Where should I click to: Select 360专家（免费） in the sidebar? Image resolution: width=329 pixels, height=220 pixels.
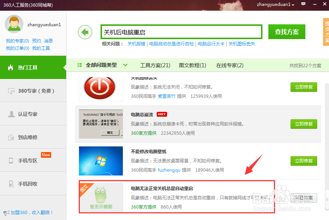coord(33,91)
